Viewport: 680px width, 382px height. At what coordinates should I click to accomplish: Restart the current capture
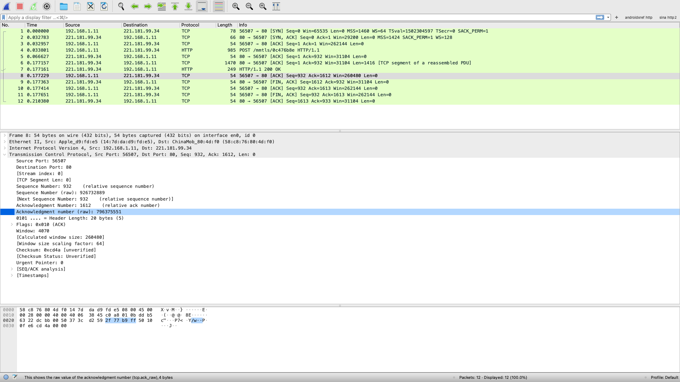click(33, 6)
